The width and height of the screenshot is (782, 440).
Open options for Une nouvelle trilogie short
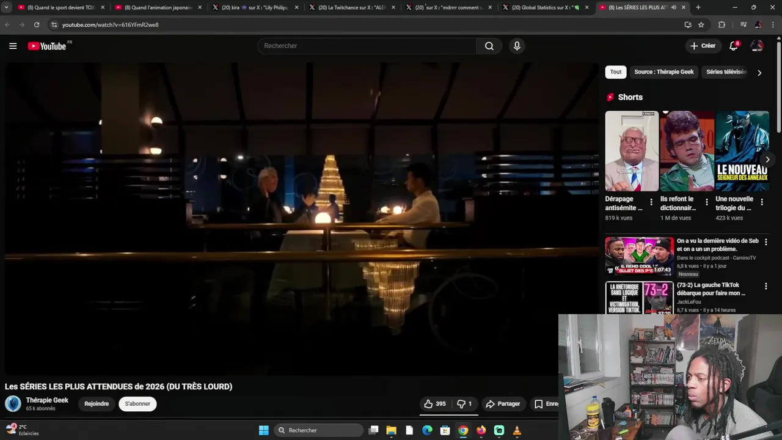pyautogui.click(x=762, y=202)
